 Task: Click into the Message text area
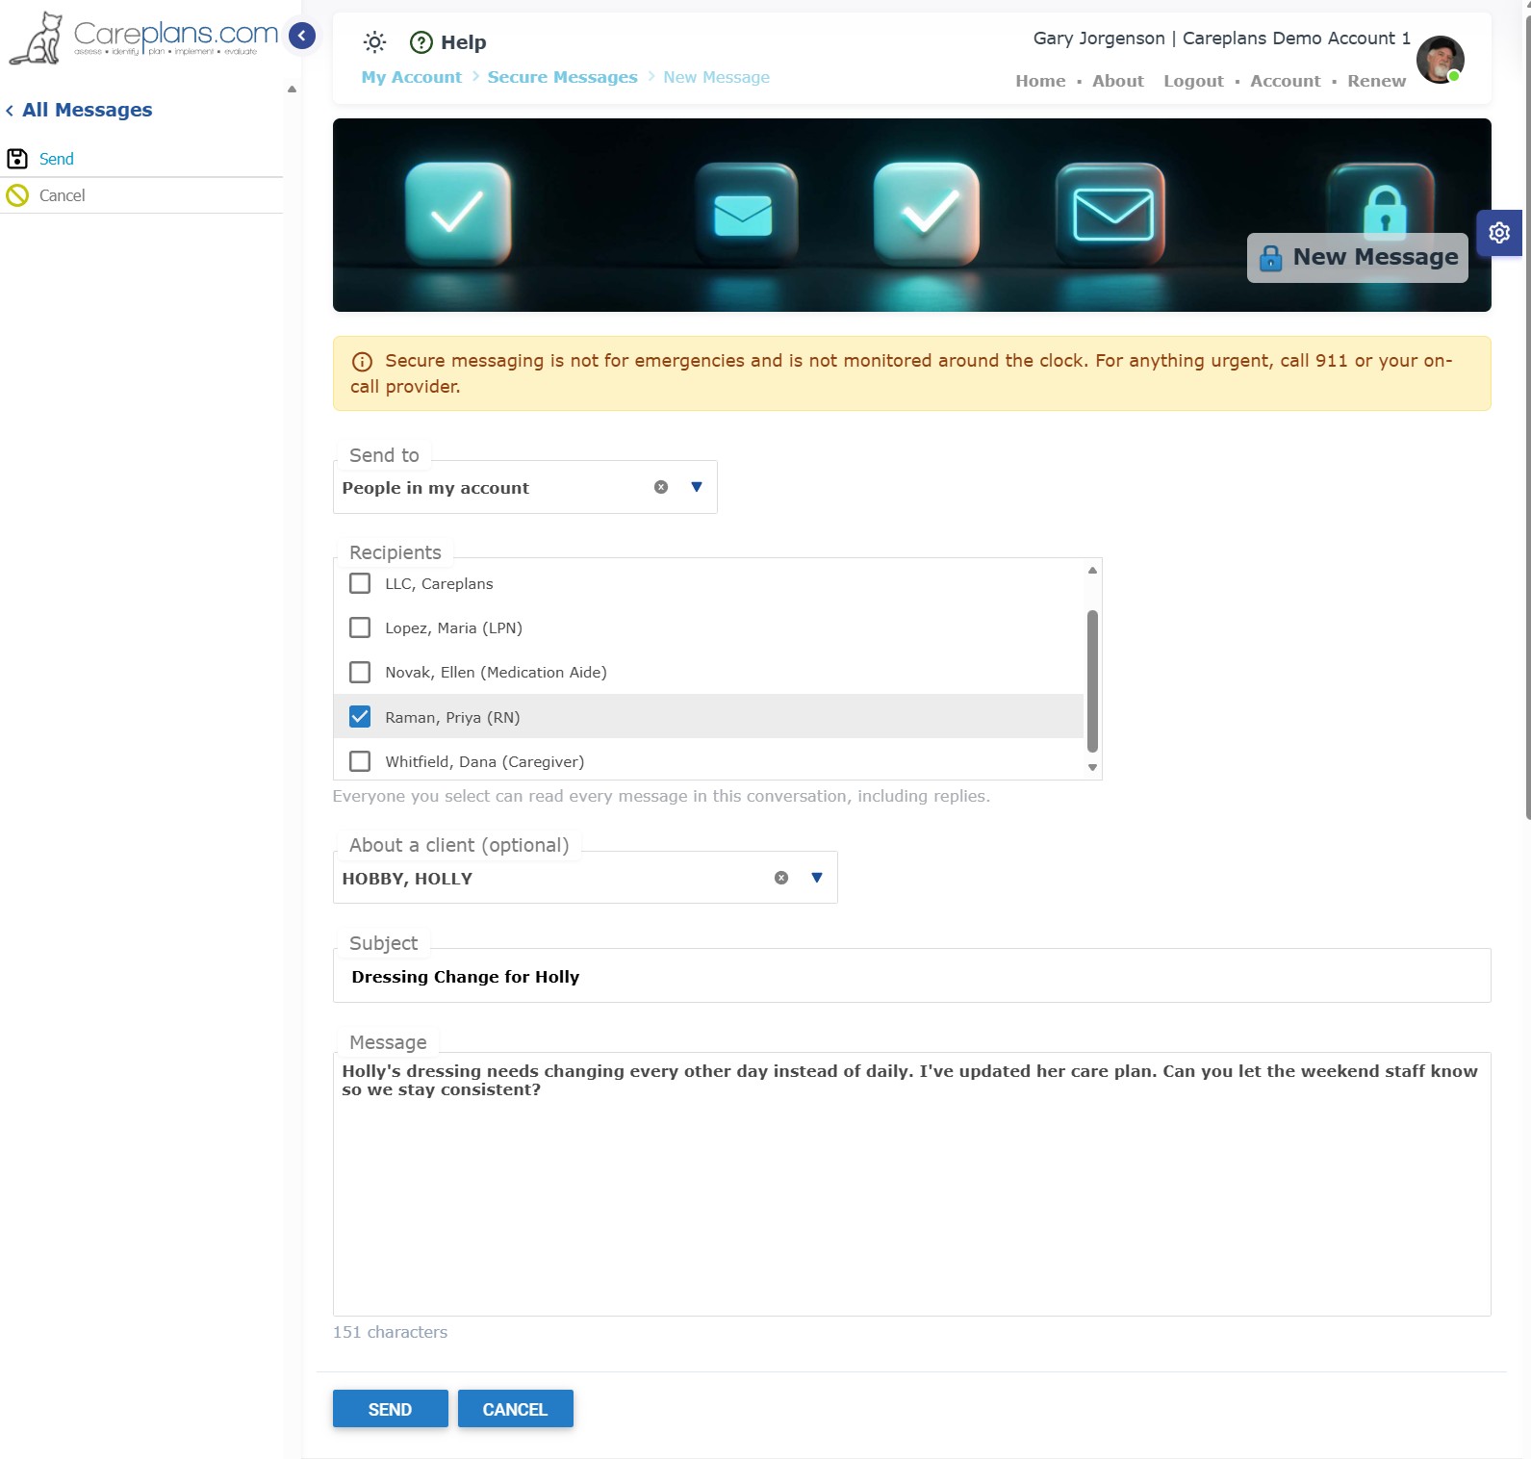pos(911,1184)
